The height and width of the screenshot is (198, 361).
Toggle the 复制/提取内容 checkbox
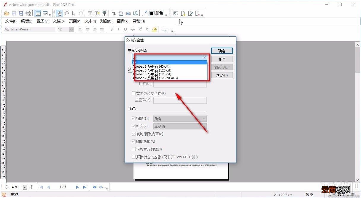coord(134,134)
